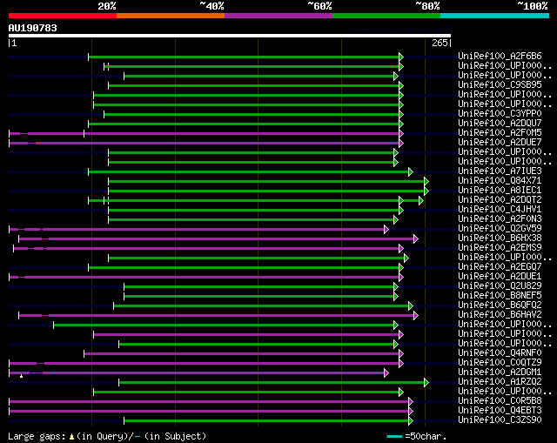
Task: Click the purple alignment bar for UniRef100_Q4RNF0
Action: tap(242, 354)
